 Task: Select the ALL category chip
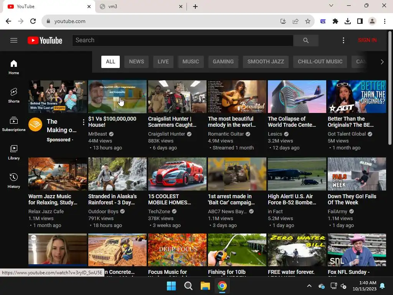click(x=111, y=62)
